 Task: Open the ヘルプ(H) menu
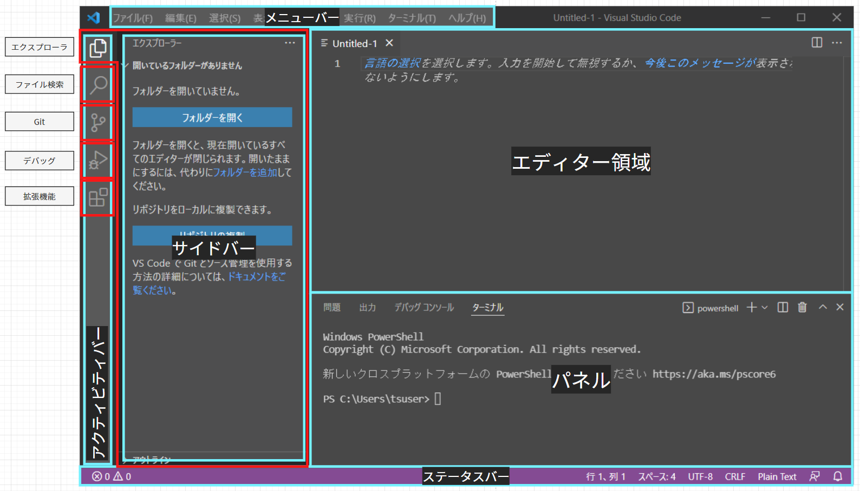467,18
